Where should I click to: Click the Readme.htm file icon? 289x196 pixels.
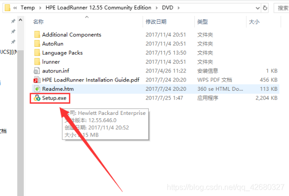click(37, 89)
